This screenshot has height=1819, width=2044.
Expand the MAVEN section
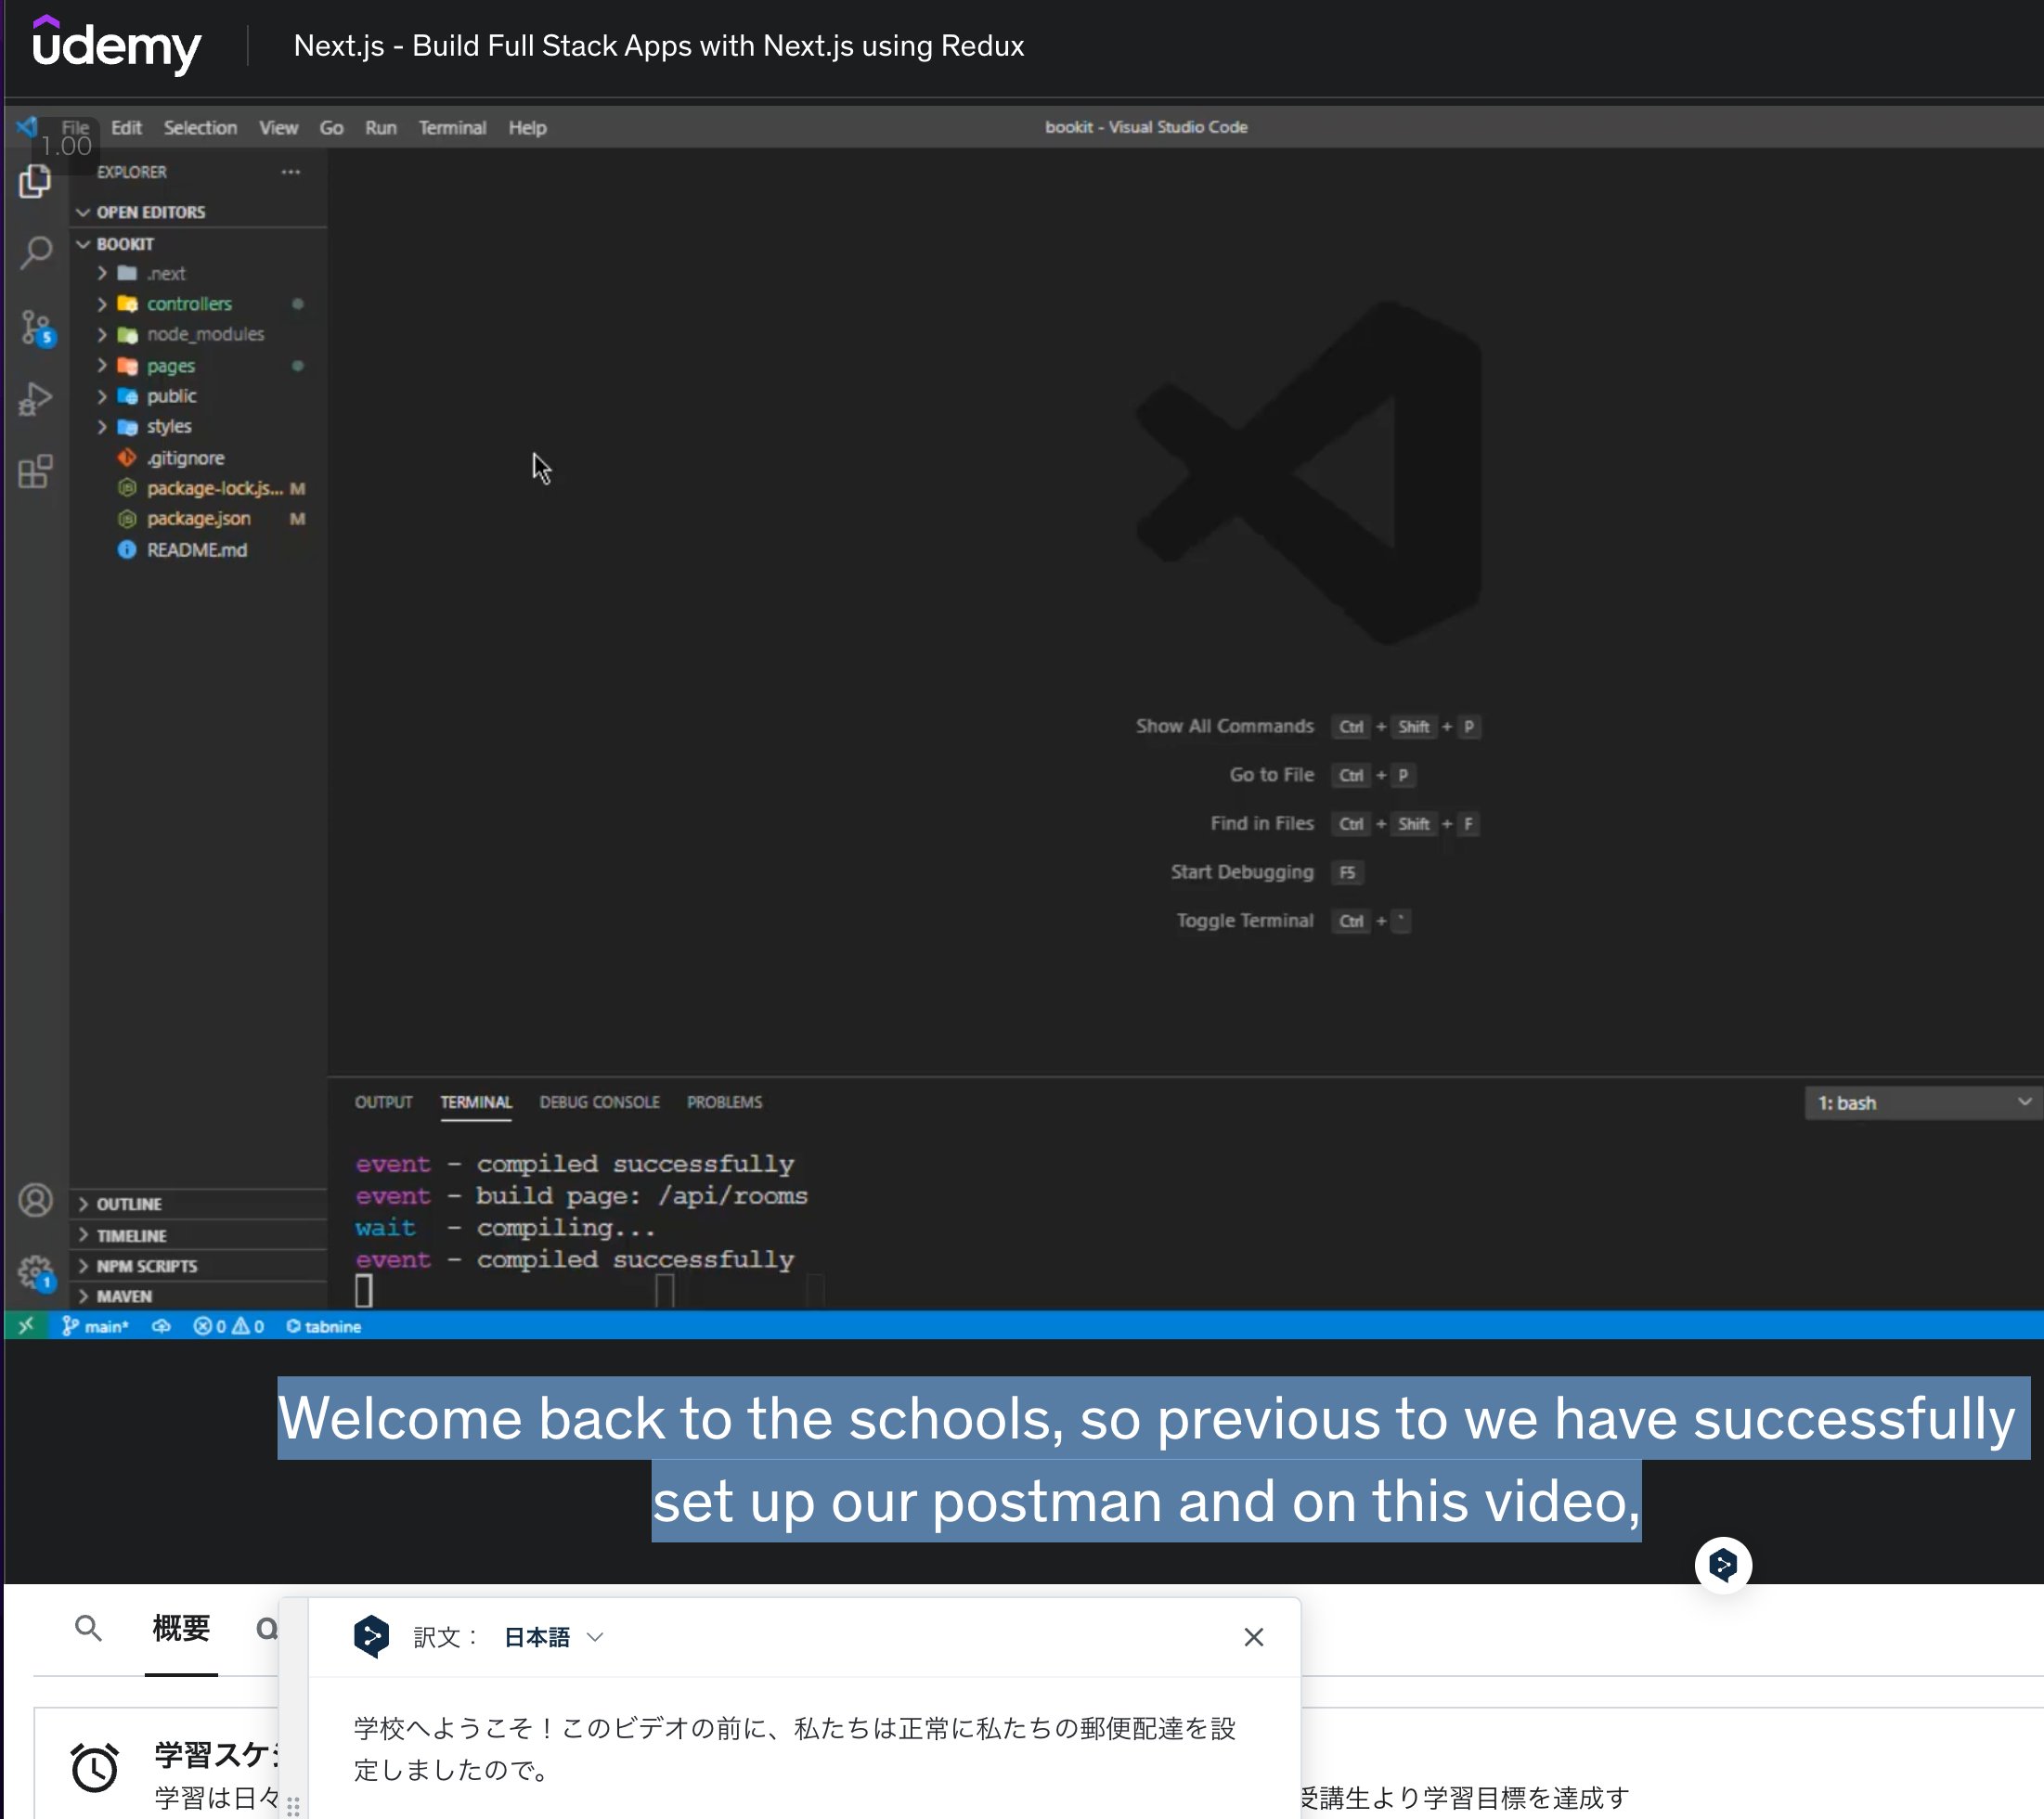(123, 1296)
